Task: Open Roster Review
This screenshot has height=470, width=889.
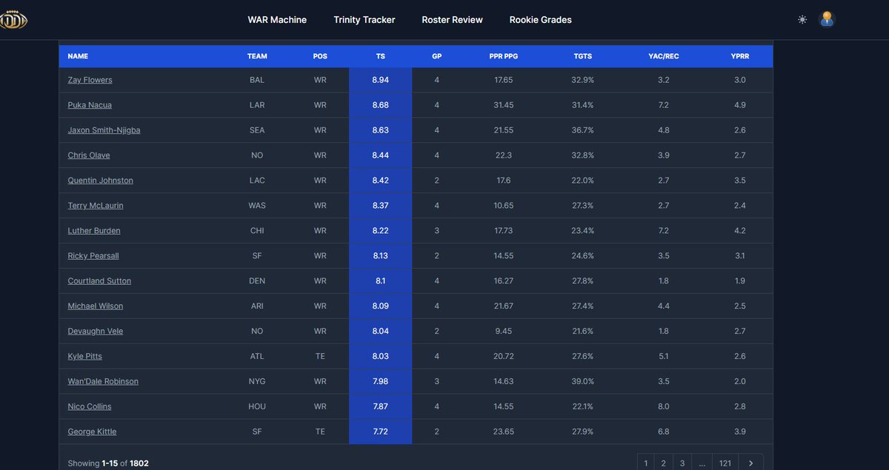Action: tap(452, 20)
